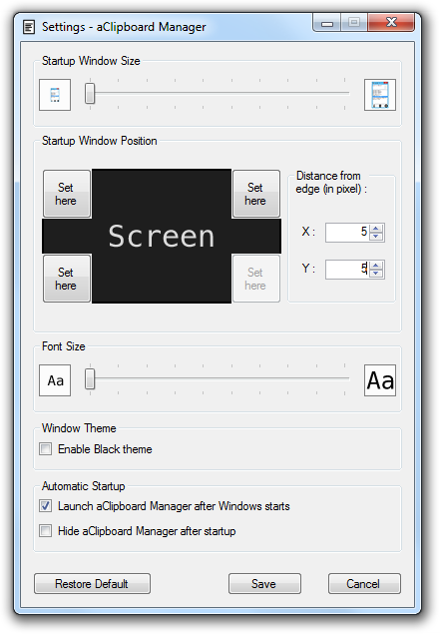Click the large font Aa icon

[380, 380]
